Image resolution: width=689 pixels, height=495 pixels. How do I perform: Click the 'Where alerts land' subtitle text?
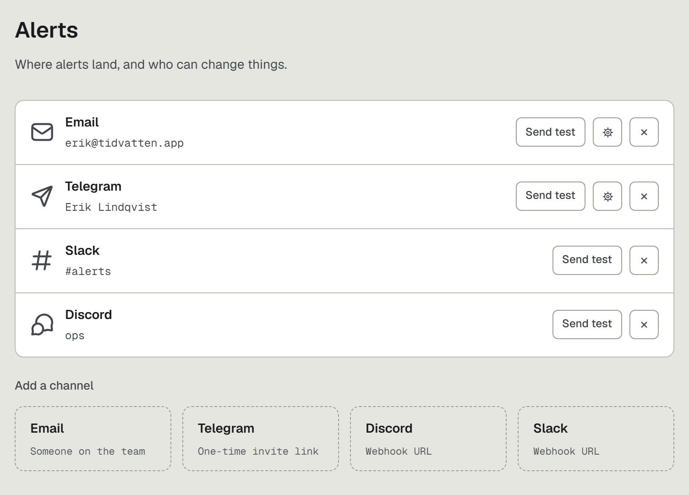coord(151,65)
